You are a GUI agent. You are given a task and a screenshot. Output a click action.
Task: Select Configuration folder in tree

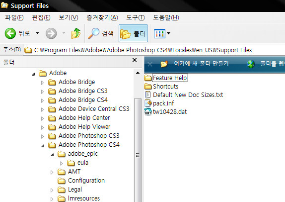coord(86,181)
